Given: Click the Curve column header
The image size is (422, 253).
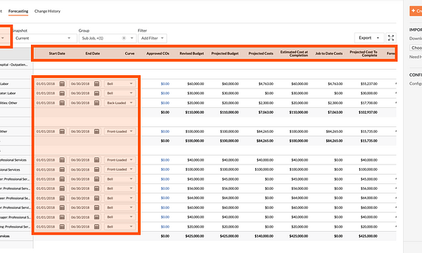Looking at the screenshot, I should (129, 53).
